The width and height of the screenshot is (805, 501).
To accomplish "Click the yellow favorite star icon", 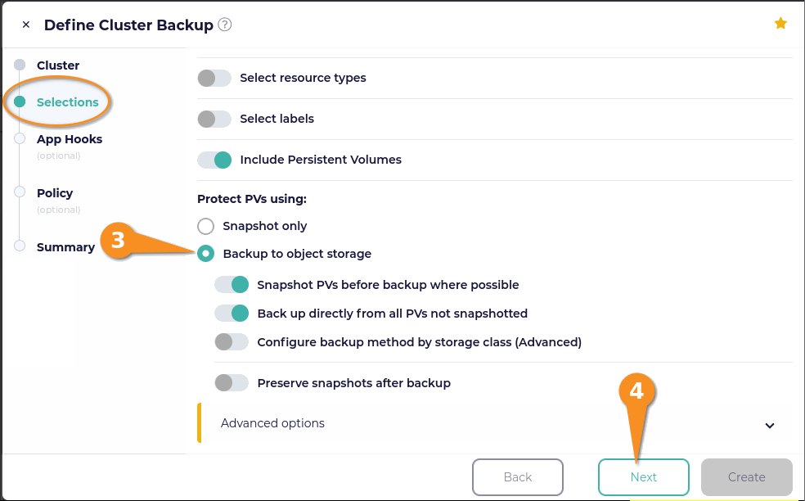I will click(x=780, y=23).
